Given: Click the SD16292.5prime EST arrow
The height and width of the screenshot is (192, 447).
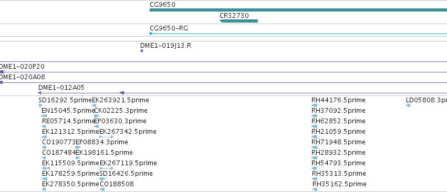Looking at the screenshot, I should [x=40, y=105].
